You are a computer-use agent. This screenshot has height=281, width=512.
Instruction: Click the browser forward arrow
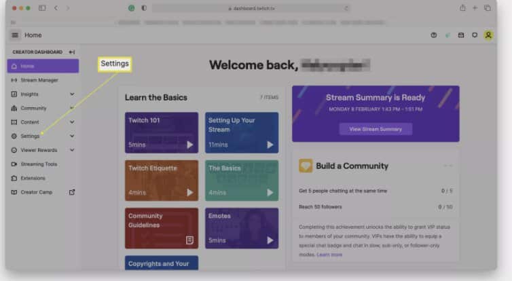(x=68, y=8)
